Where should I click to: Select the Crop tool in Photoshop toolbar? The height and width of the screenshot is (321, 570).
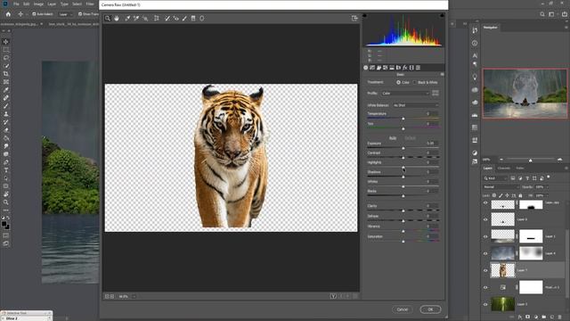click(x=6, y=74)
